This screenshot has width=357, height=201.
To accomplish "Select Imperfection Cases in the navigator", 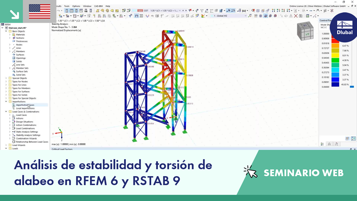I will (x=25, y=105).
